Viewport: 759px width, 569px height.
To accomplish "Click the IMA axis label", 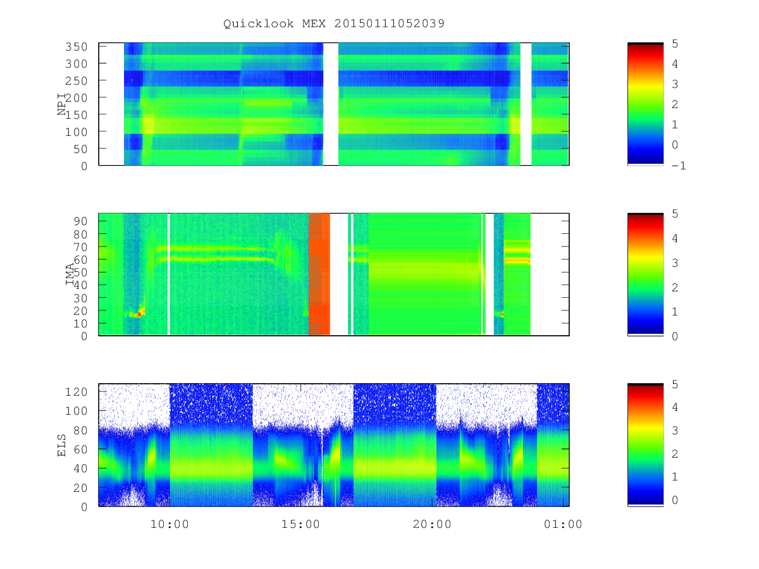I will (x=70, y=274).
